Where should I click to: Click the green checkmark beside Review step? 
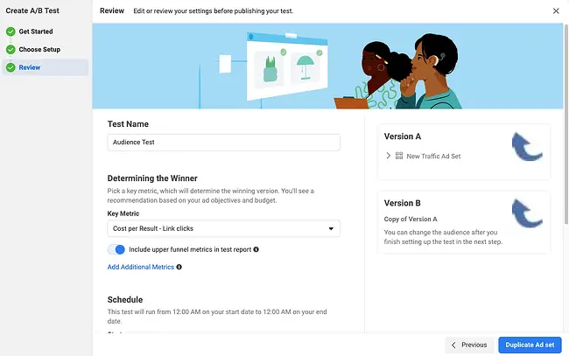tap(11, 67)
